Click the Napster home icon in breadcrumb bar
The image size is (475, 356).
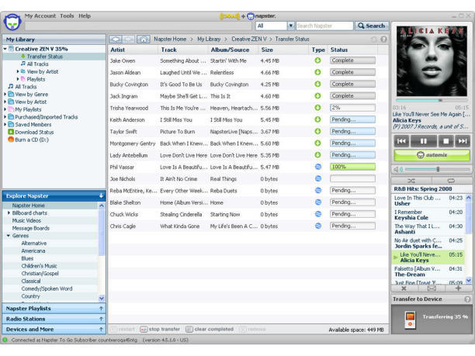tap(144, 39)
